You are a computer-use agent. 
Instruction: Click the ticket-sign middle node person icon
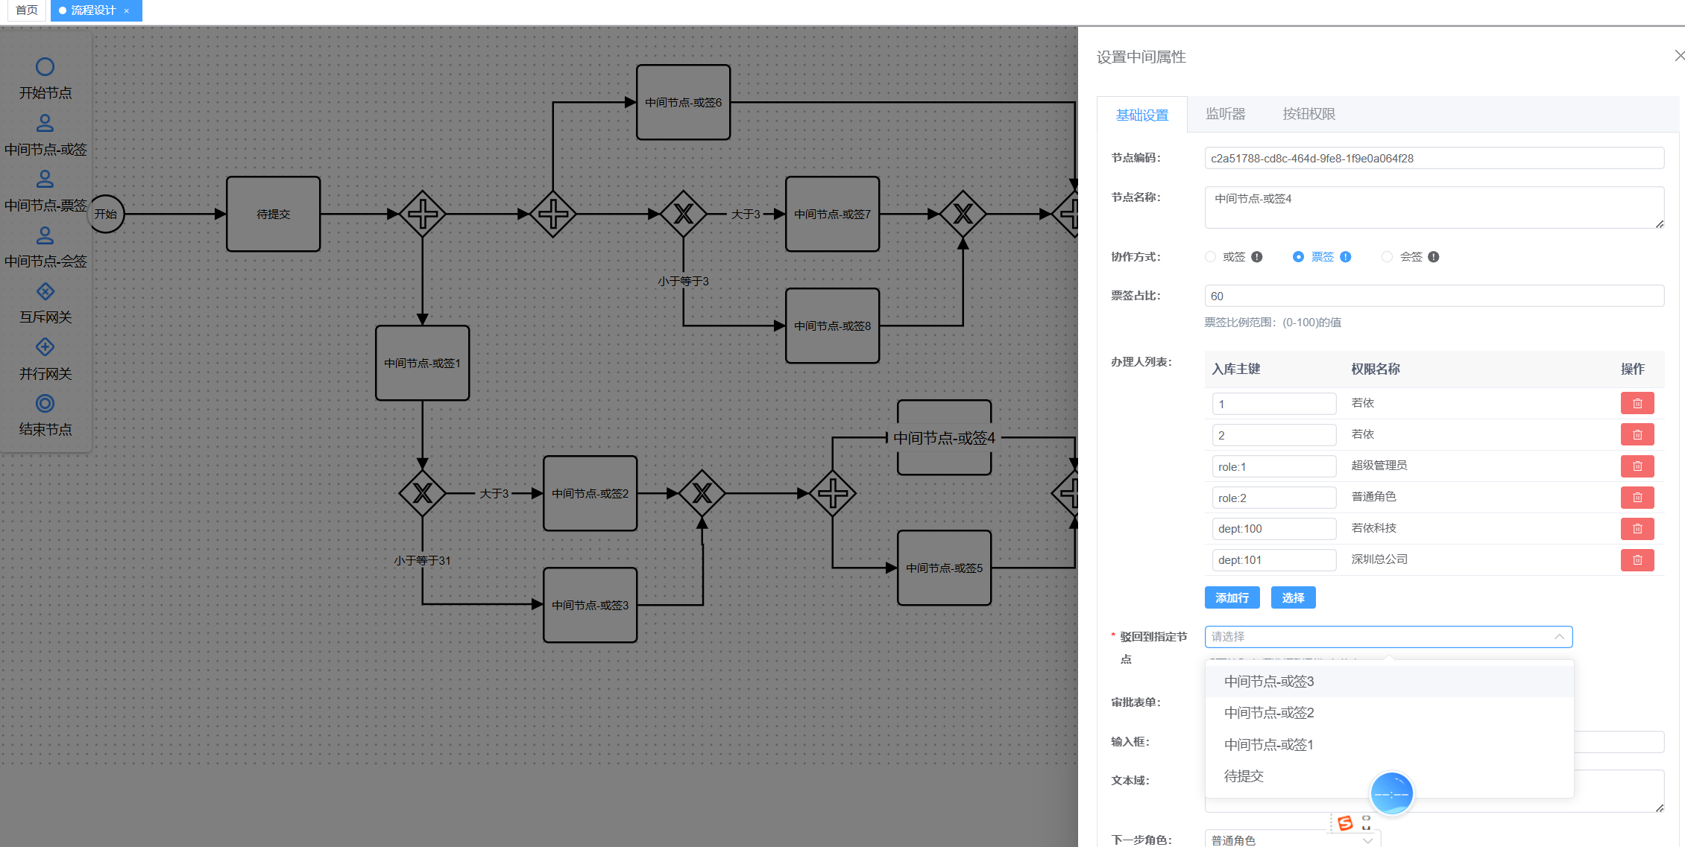click(x=45, y=179)
